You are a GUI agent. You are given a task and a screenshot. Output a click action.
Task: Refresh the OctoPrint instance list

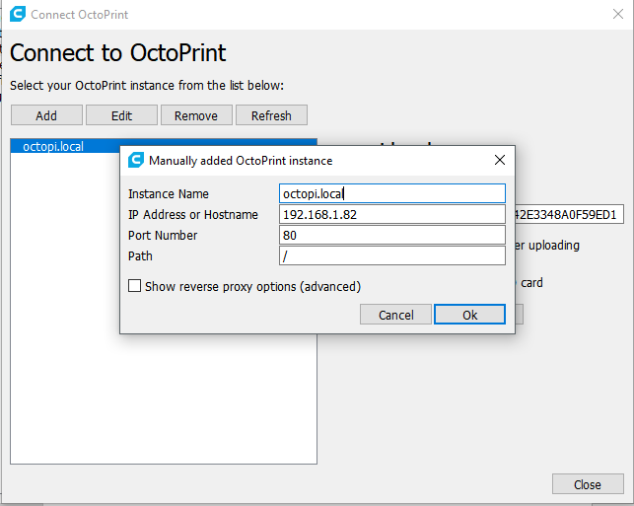pyautogui.click(x=271, y=115)
